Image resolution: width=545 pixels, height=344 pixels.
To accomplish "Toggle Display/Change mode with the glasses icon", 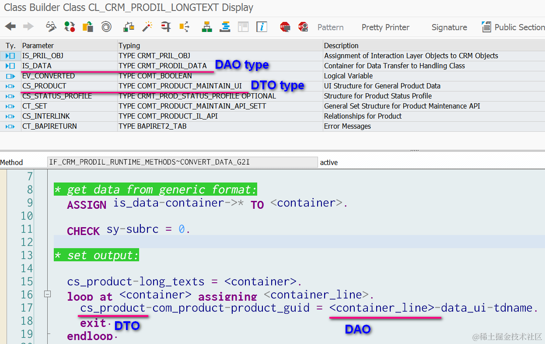I will [x=51, y=27].
